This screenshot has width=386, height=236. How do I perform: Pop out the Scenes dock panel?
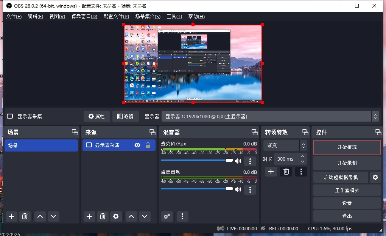pos(75,132)
